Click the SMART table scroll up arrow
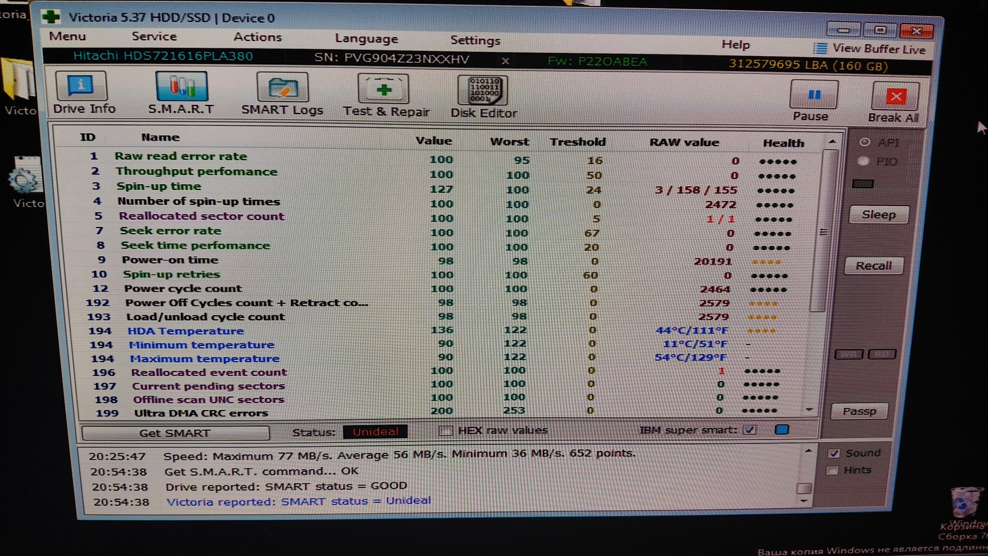The width and height of the screenshot is (988, 556). tap(832, 142)
